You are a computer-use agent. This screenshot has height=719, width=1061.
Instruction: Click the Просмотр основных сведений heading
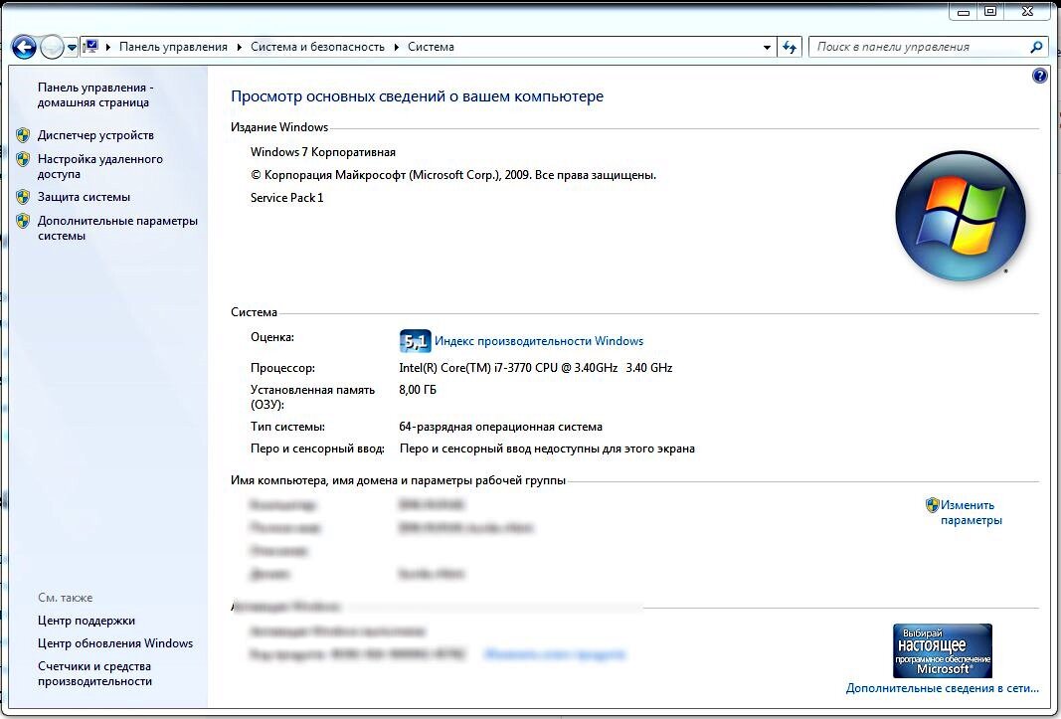click(417, 96)
